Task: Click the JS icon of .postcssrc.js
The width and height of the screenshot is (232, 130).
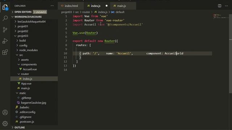Action: (17, 122)
